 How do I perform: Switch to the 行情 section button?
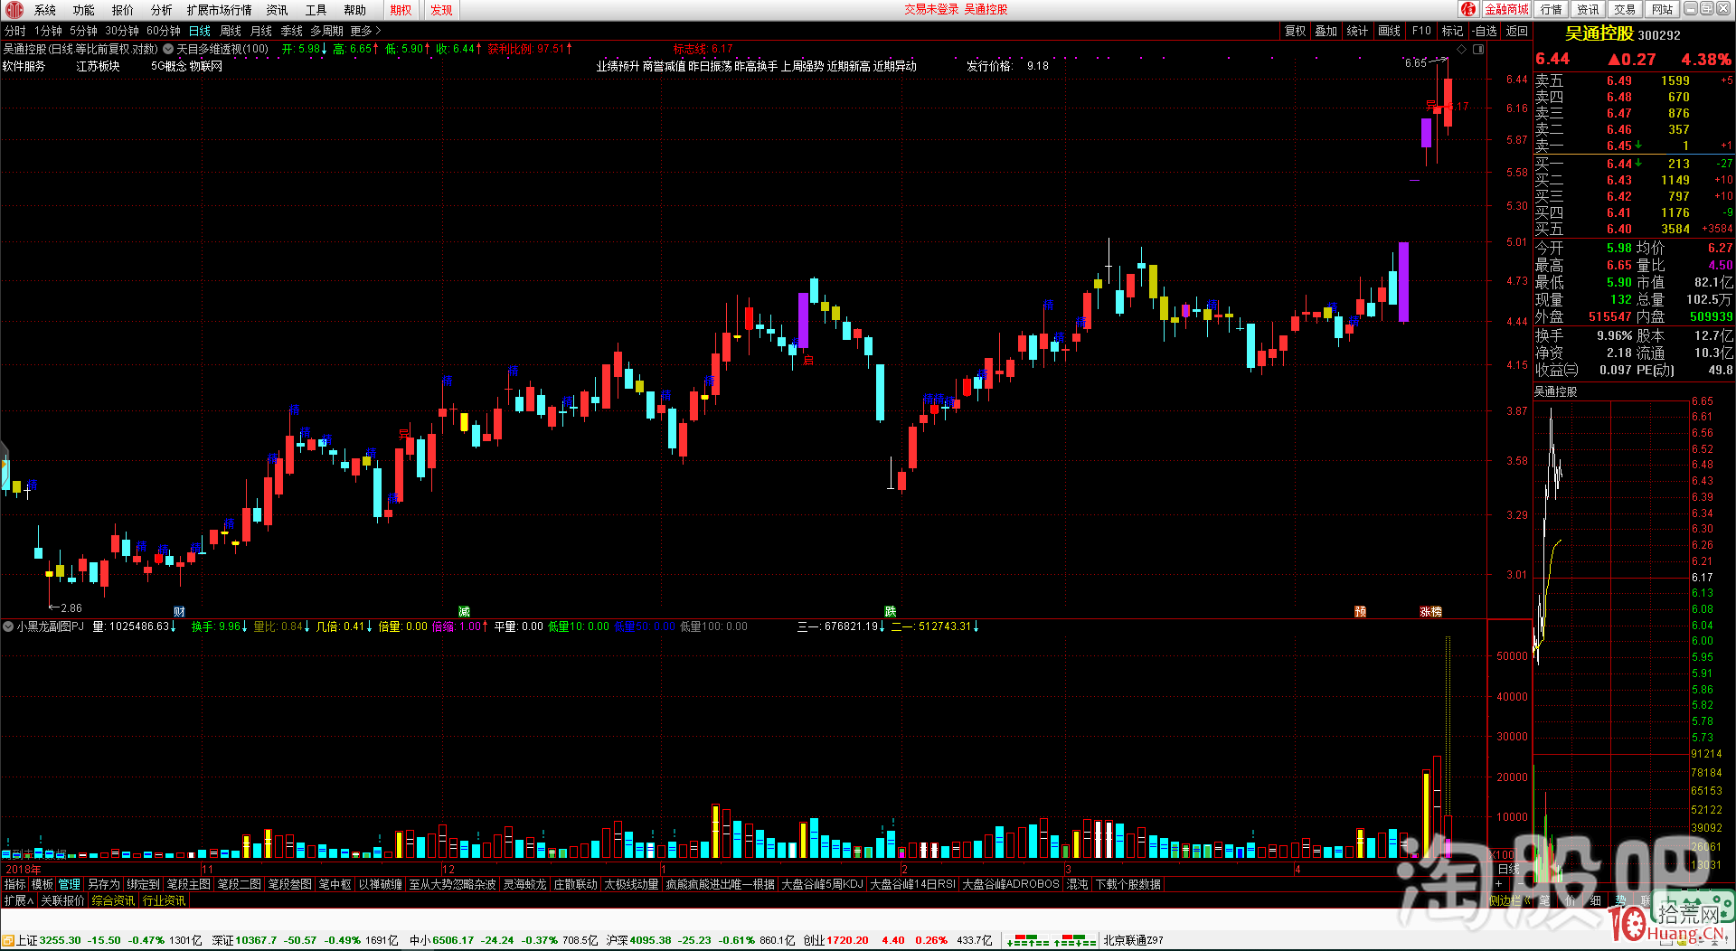(x=1552, y=9)
